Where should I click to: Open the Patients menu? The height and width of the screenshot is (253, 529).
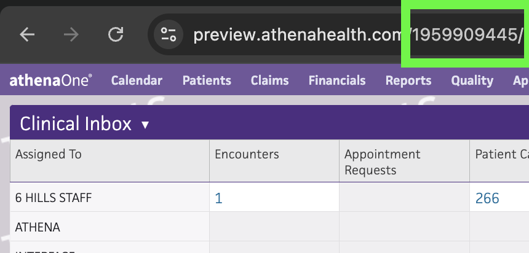point(207,80)
